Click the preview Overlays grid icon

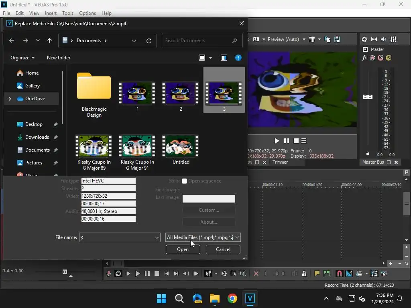[311, 39]
